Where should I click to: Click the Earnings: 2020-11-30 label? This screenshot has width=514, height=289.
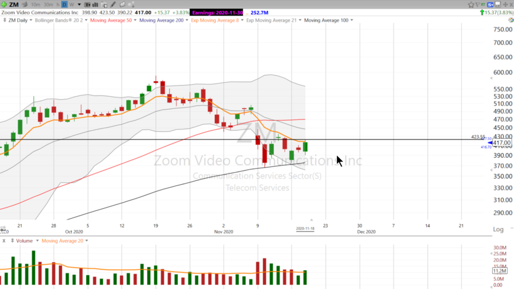point(217,12)
